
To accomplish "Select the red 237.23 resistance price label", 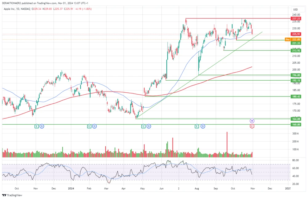I will 296,18.
